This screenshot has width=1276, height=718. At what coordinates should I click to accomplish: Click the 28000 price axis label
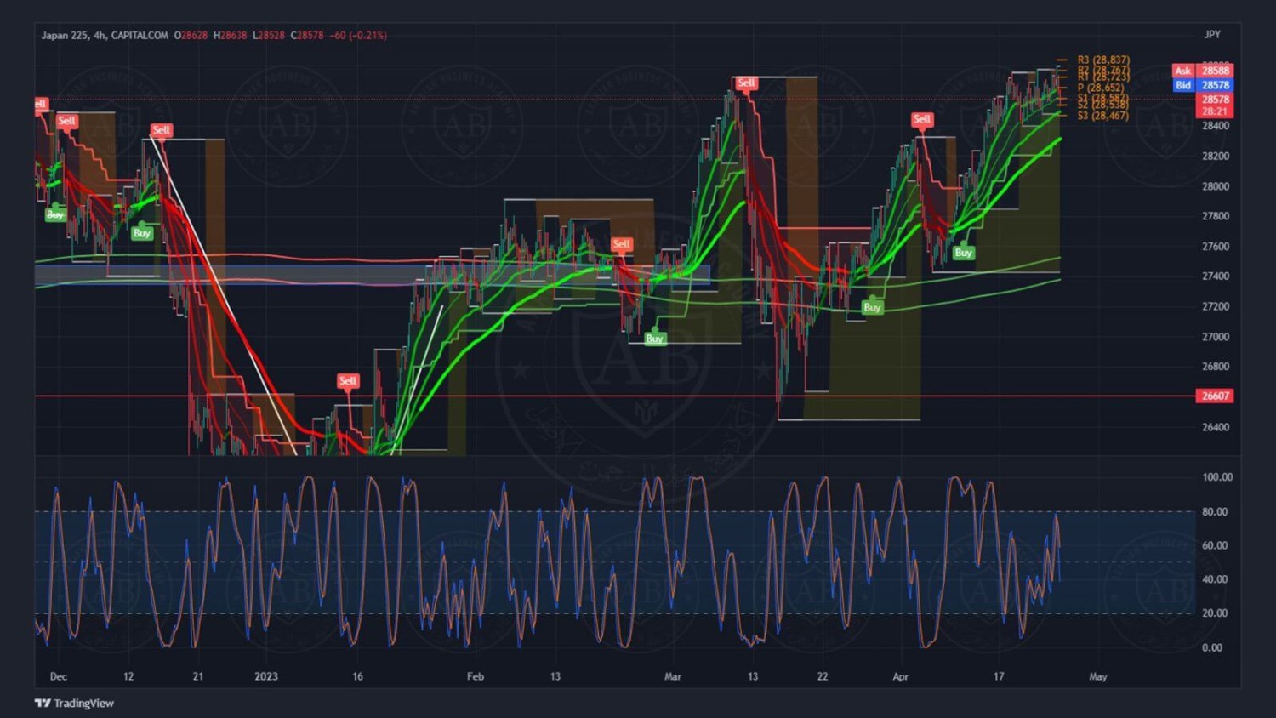point(1216,186)
